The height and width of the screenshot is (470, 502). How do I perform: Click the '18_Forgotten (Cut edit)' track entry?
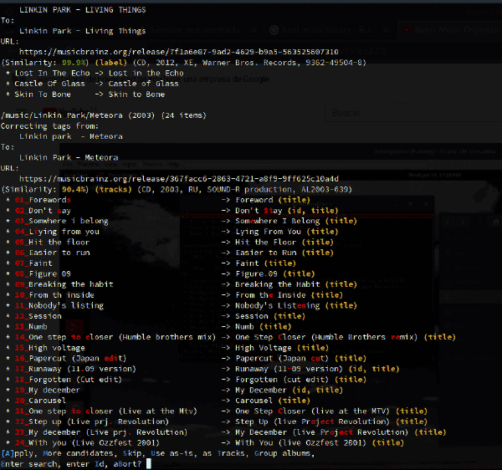[x=69, y=379]
